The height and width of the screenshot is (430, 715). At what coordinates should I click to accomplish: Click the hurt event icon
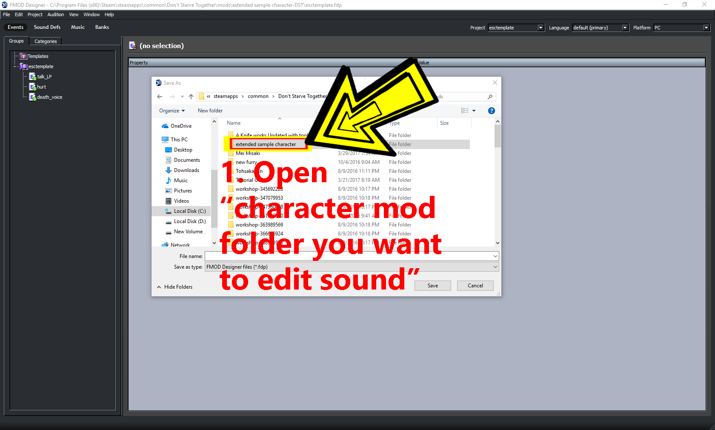coord(32,87)
